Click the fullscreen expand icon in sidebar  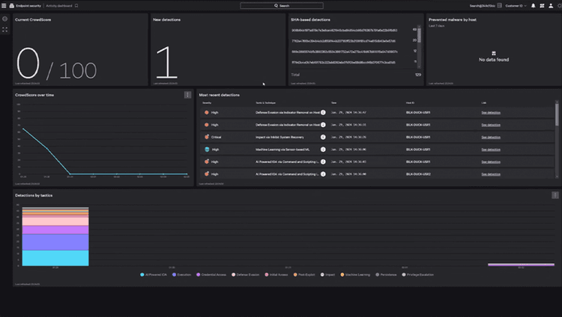coord(5,30)
